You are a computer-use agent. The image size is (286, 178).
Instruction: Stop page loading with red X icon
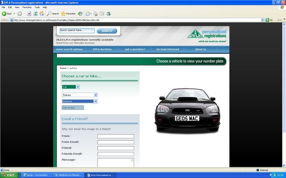29,14
